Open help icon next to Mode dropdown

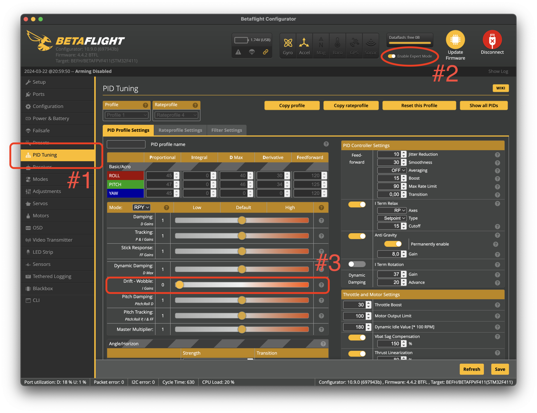(x=166, y=208)
